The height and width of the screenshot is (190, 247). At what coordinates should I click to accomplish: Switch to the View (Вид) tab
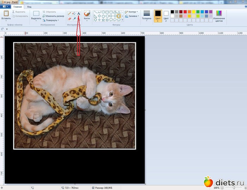point(29,7)
